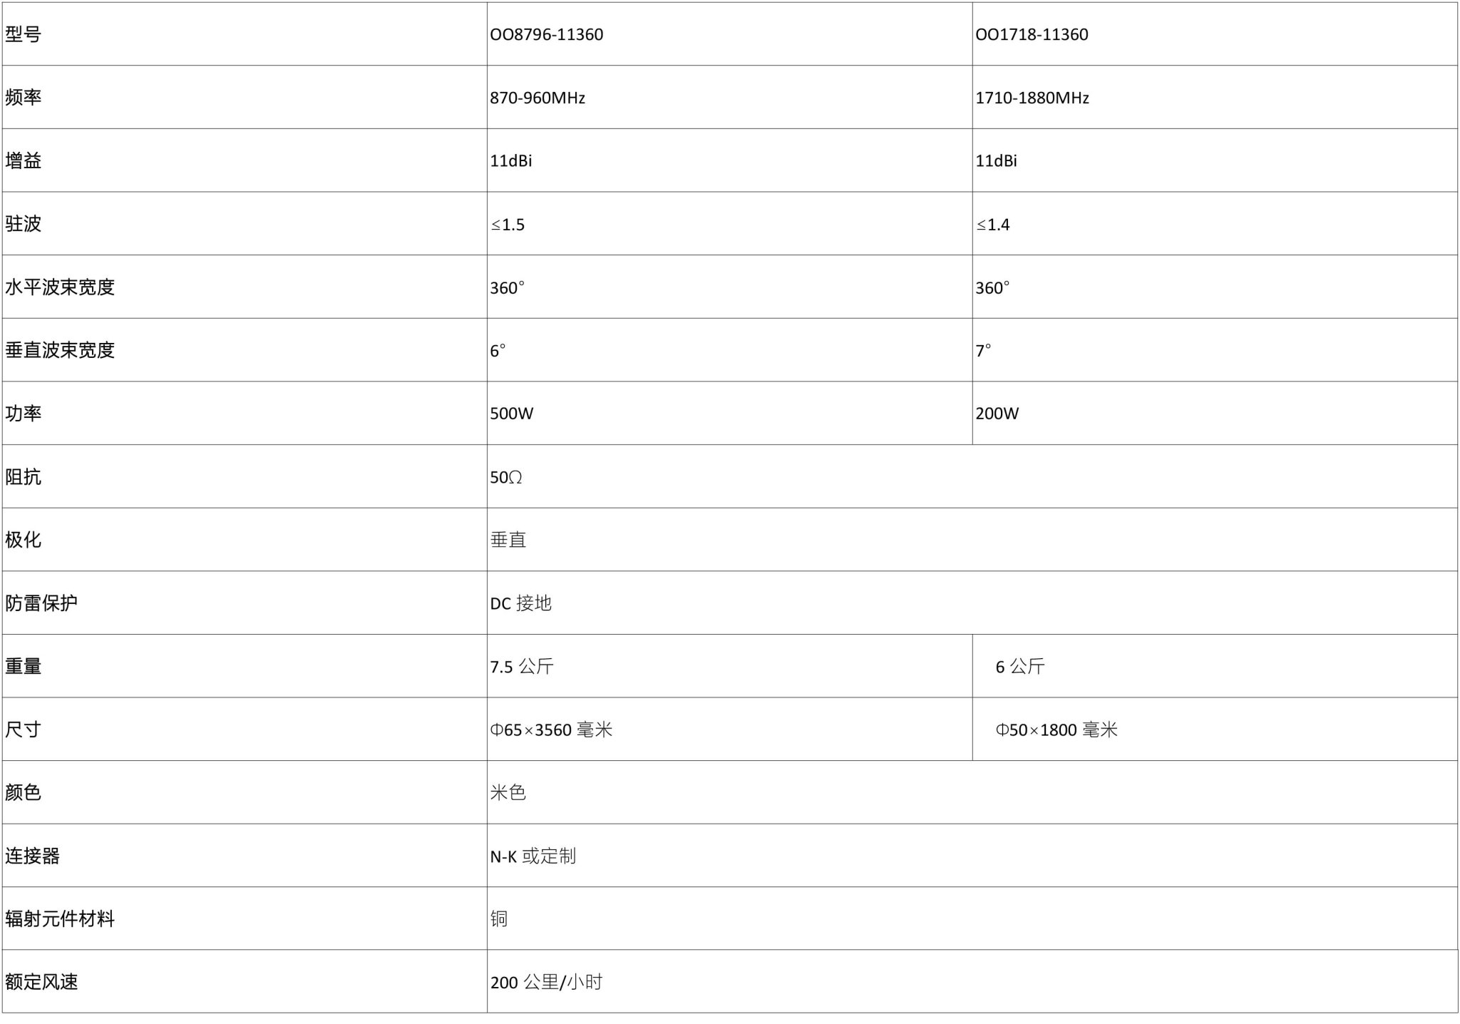This screenshot has height=1024, width=1460.
Task: Click the model number OO8796-11360 cell
Action: pyautogui.click(x=729, y=34)
